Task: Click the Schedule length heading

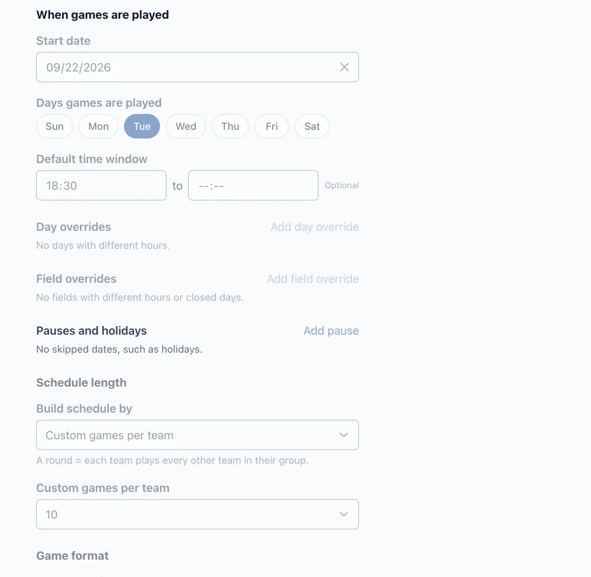Action: [82, 383]
